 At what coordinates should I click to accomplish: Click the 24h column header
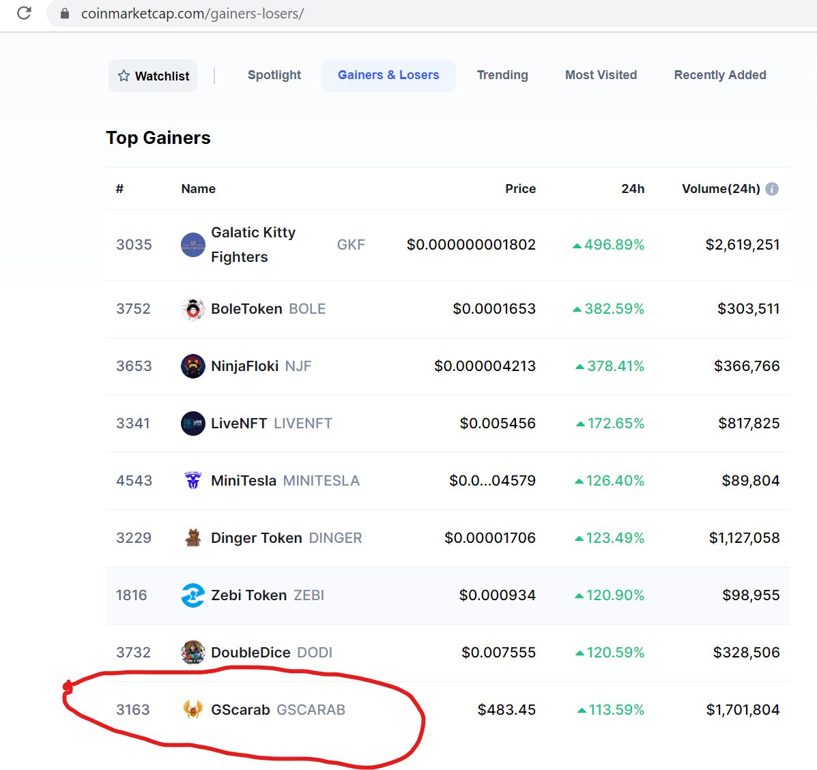pyautogui.click(x=633, y=188)
